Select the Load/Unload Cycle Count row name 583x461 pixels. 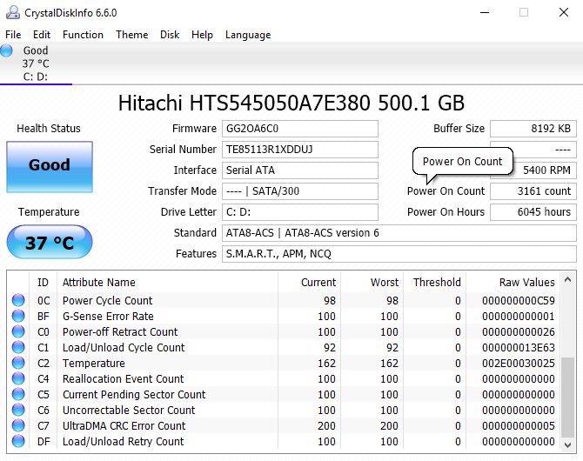point(124,347)
